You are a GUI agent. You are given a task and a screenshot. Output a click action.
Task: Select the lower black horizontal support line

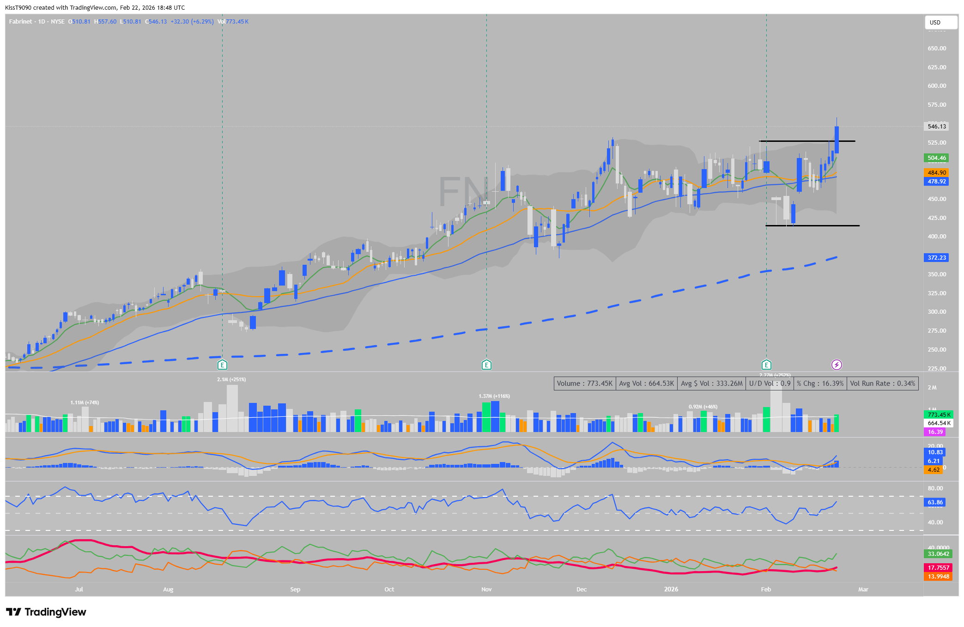822,225
